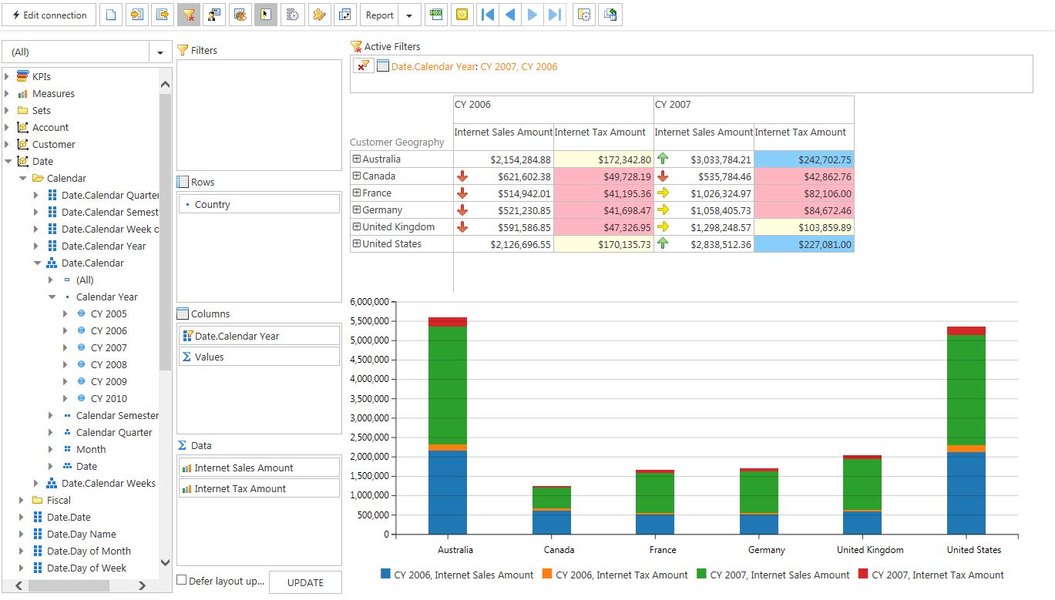The image size is (1055, 600).
Task: Open the (All) combo box at top left
Action: [x=160, y=50]
